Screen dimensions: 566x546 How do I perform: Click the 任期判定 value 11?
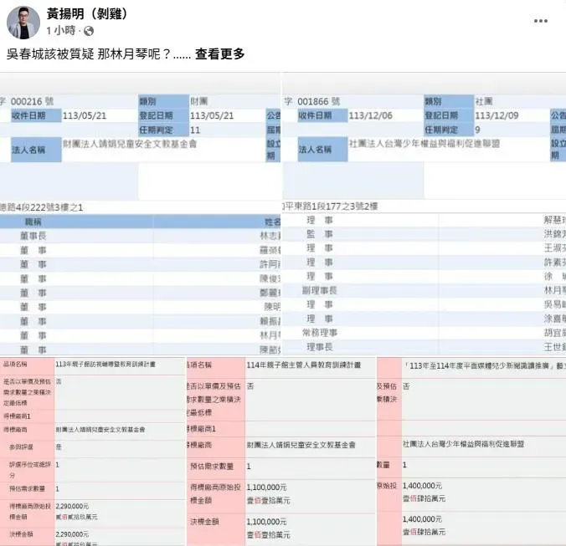[195, 130]
